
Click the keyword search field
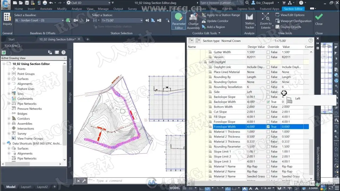(x=221, y=3)
